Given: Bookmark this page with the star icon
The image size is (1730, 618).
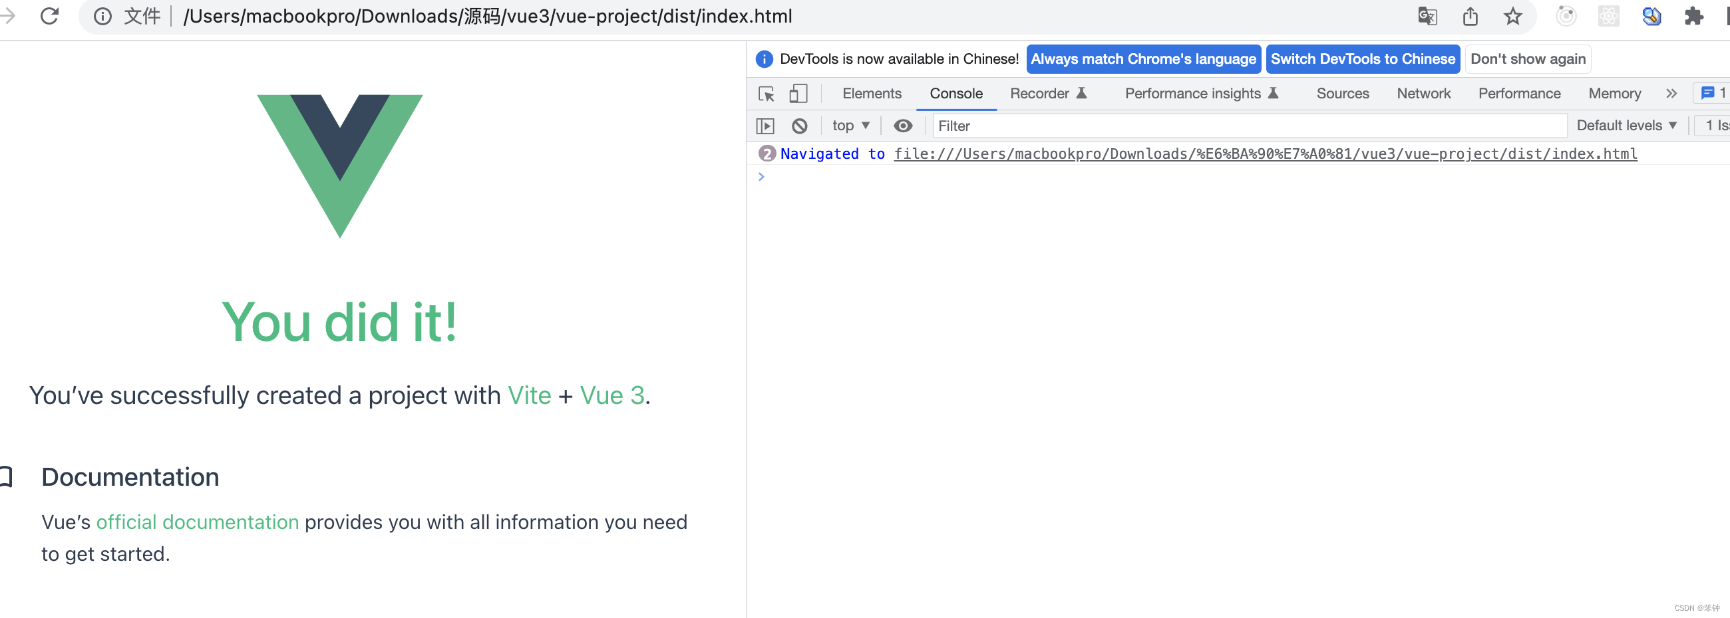Looking at the screenshot, I should point(1512,16).
